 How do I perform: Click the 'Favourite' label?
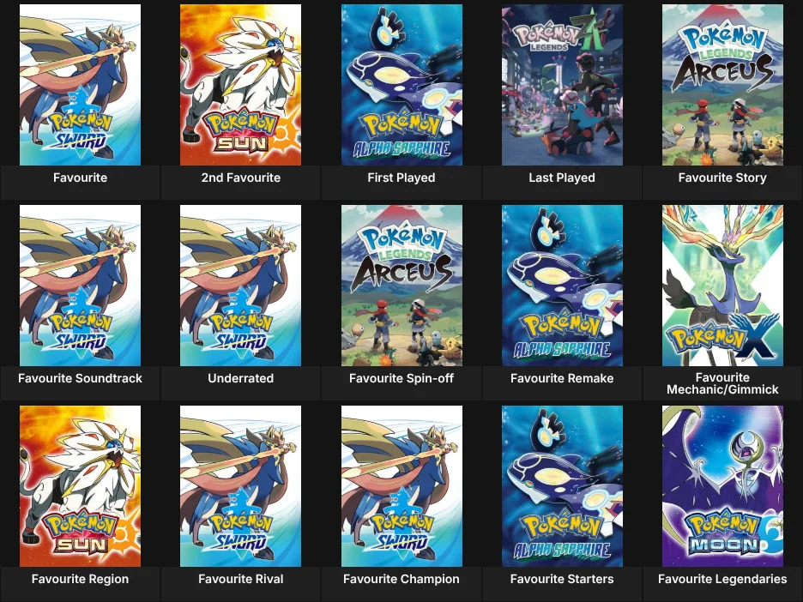pos(80,178)
